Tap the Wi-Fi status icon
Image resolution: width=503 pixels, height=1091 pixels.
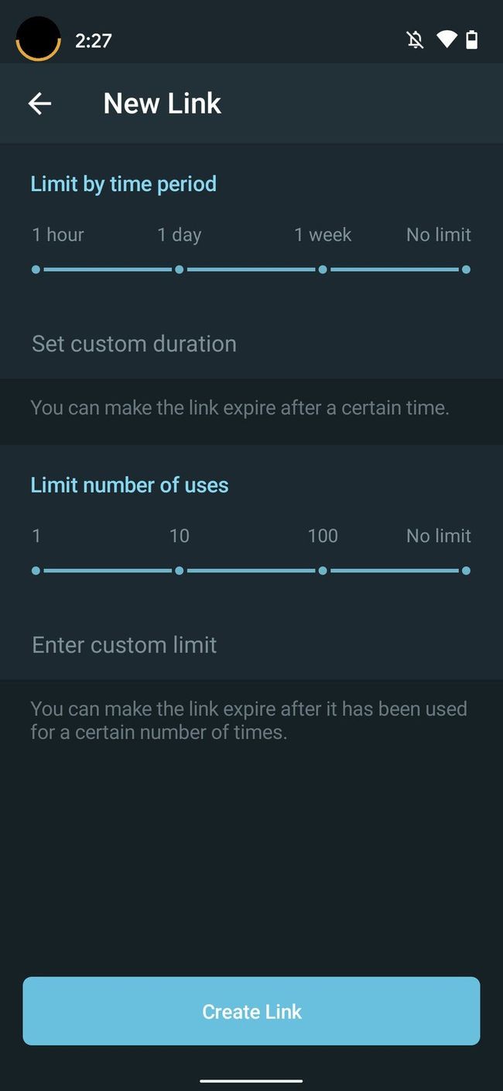447,39
